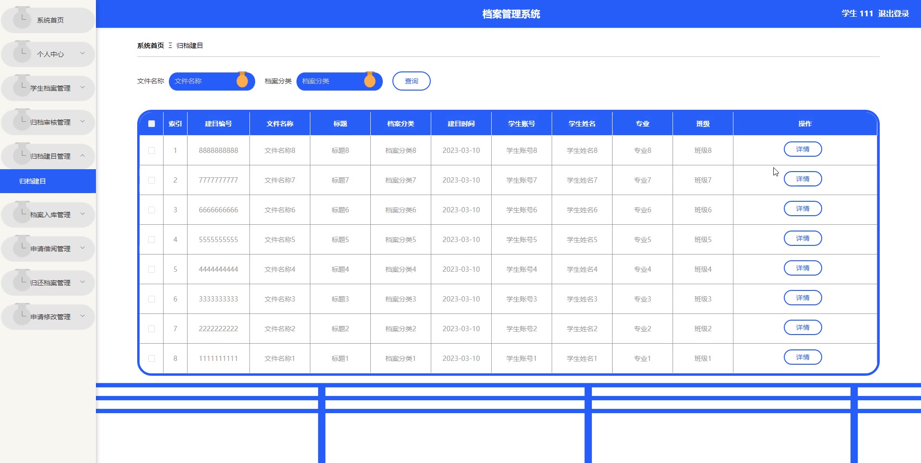Open 详情 for 文件名称1 row
This screenshot has height=463, width=921.
point(803,357)
